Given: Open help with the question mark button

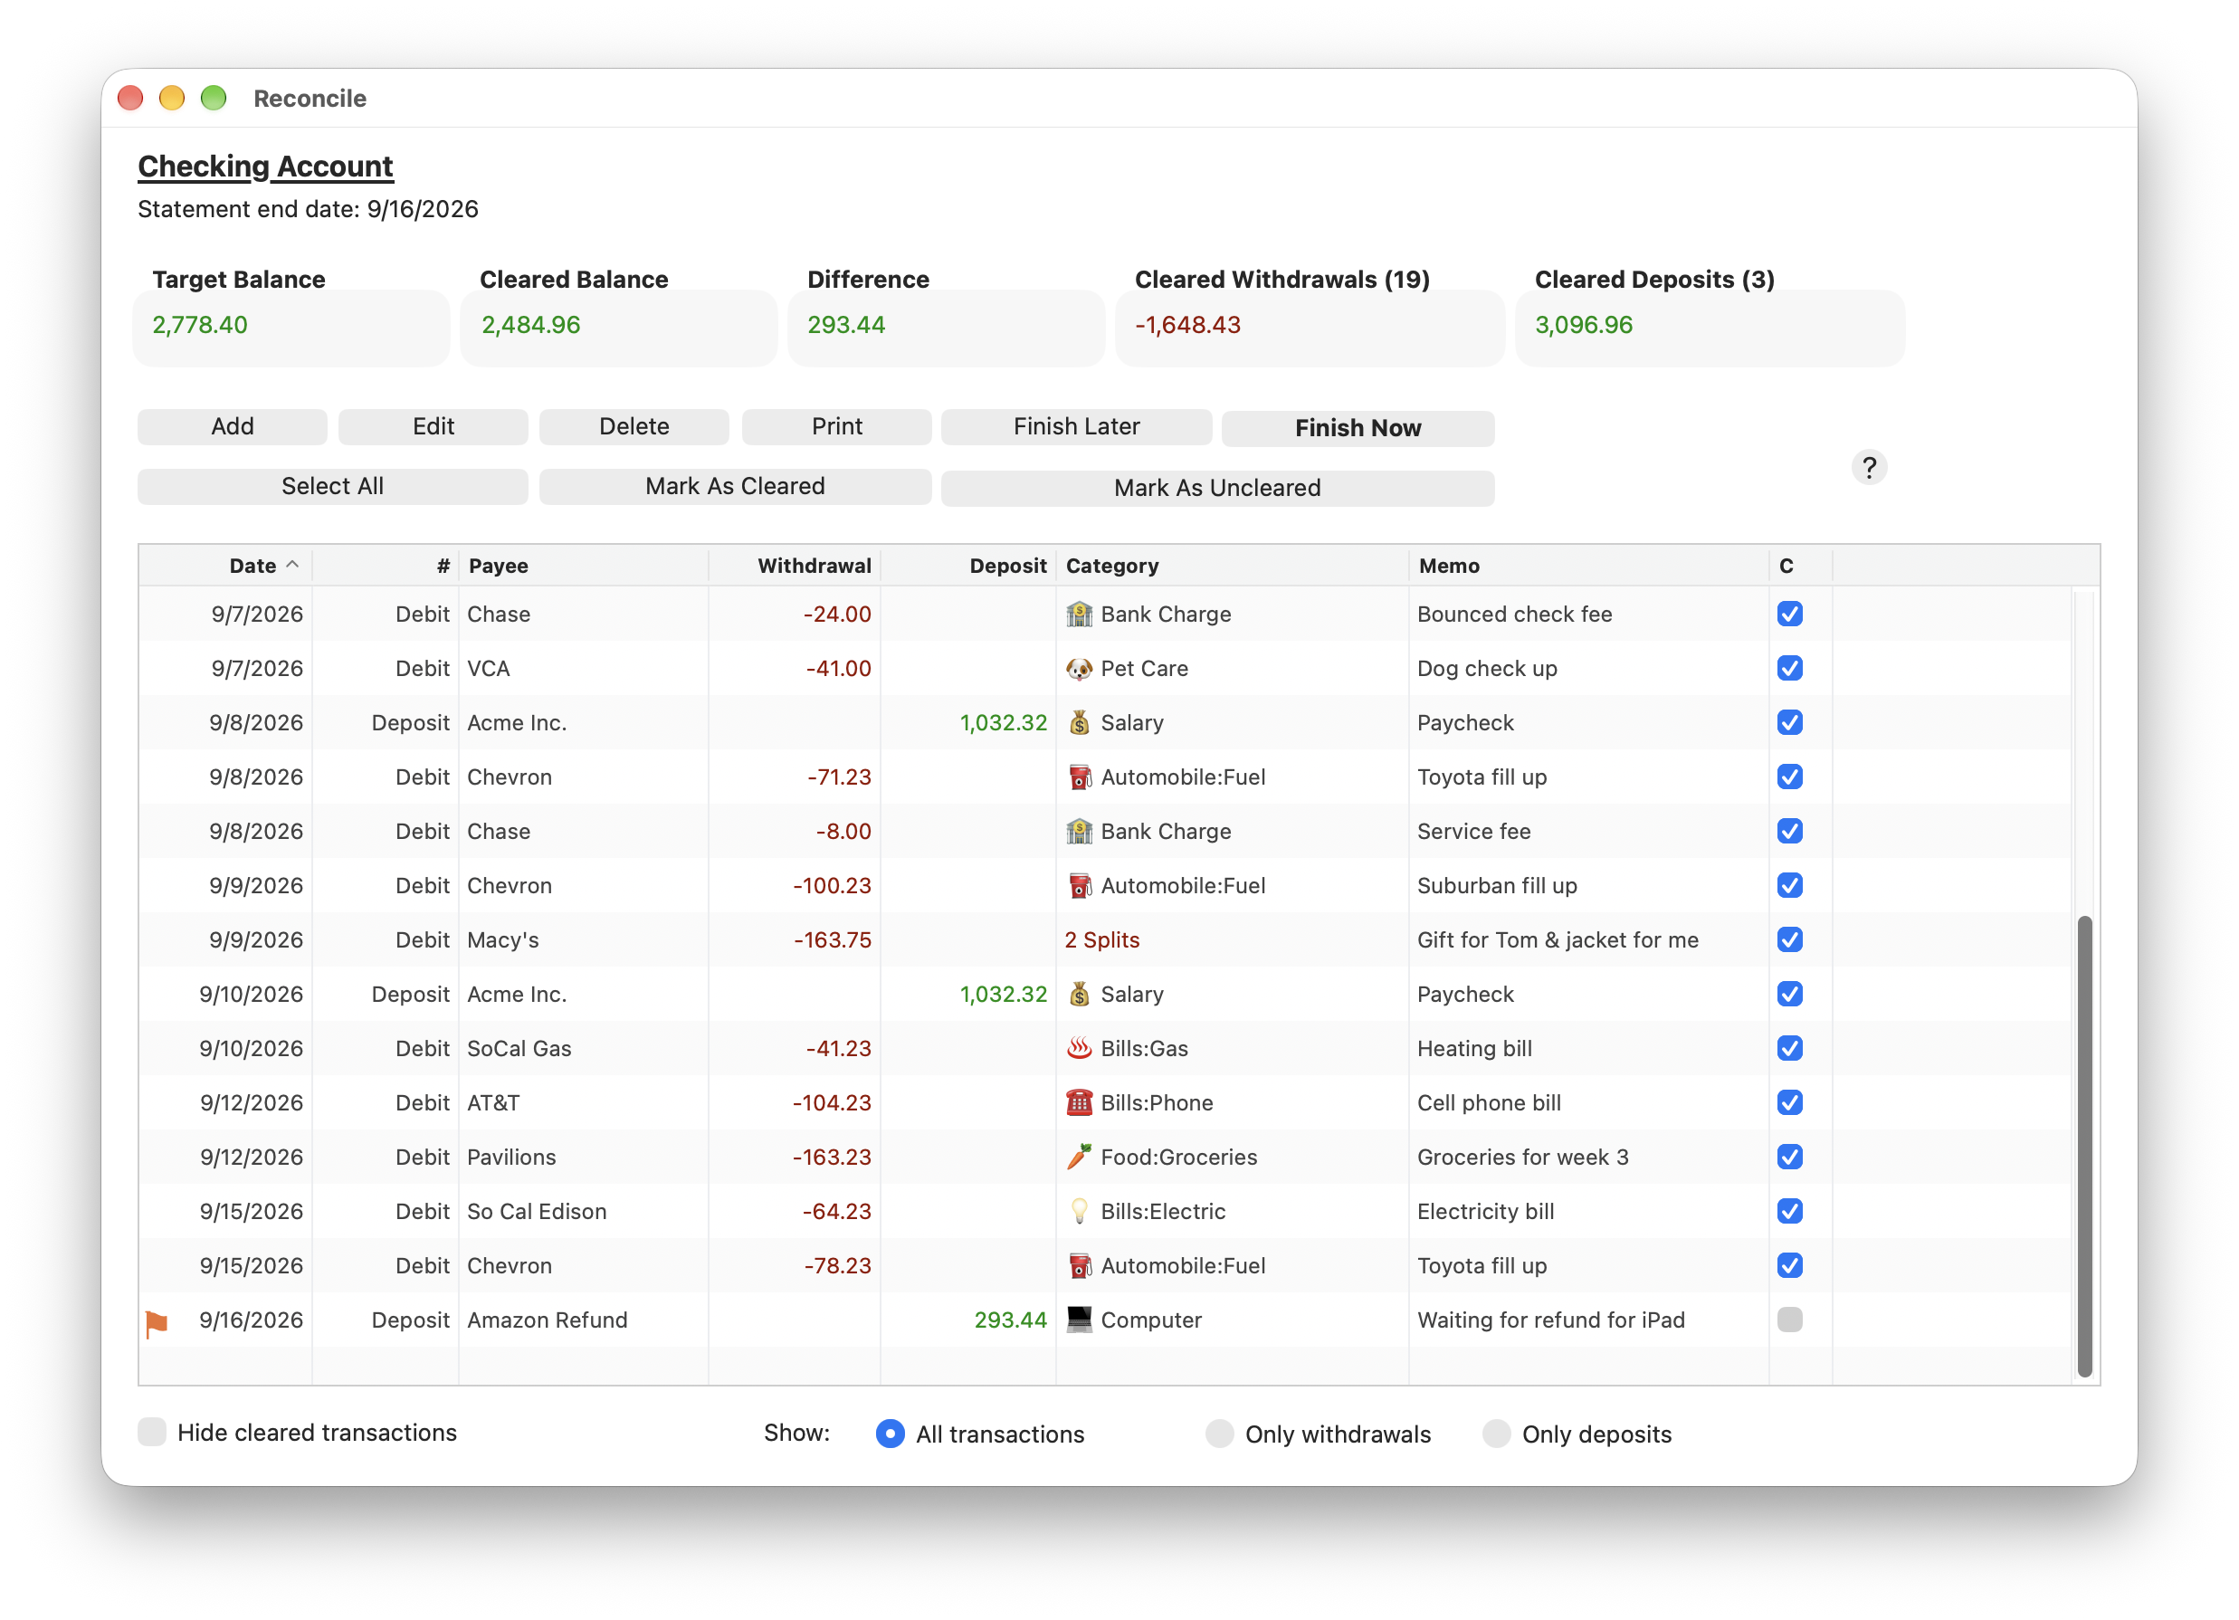Looking at the screenshot, I should tap(1868, 467).
